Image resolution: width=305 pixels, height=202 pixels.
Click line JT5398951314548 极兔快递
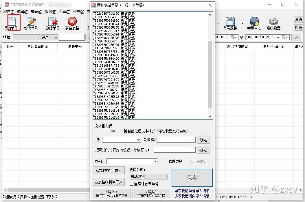[x=114, y=117]
